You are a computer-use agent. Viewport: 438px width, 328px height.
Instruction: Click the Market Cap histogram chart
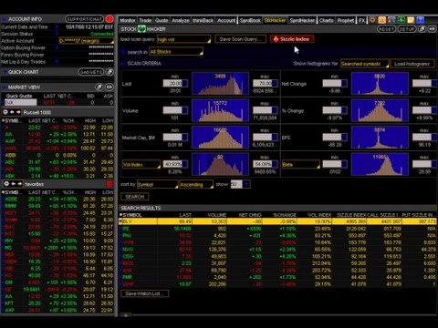point(221,138)
